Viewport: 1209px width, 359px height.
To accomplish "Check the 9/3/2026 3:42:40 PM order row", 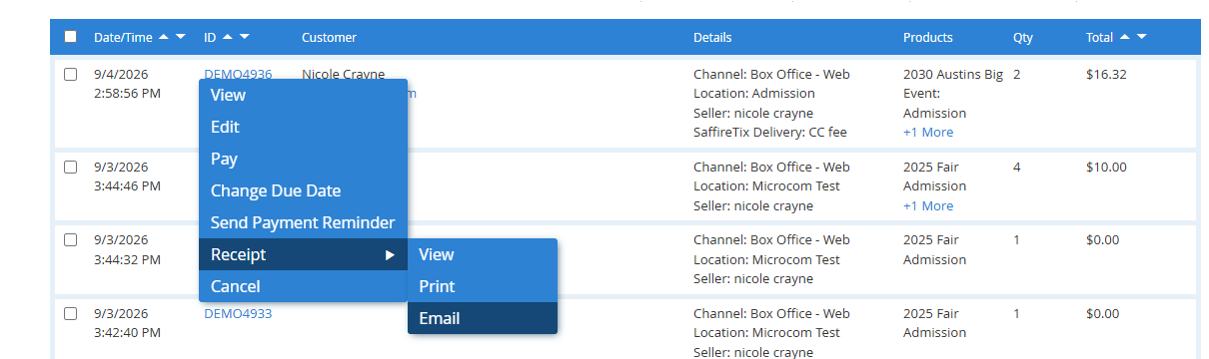I will click(70, 314).
